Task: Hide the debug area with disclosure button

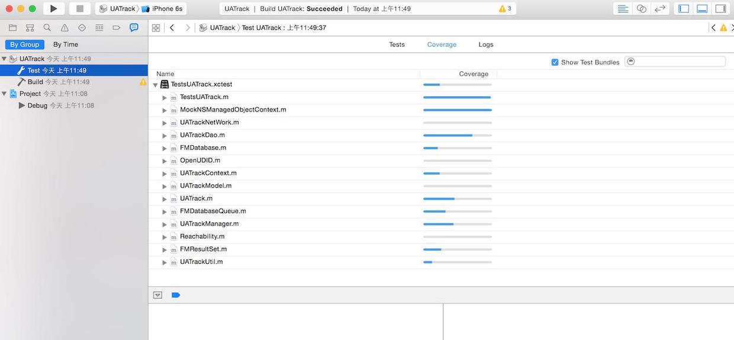Action: pos(157,295)
